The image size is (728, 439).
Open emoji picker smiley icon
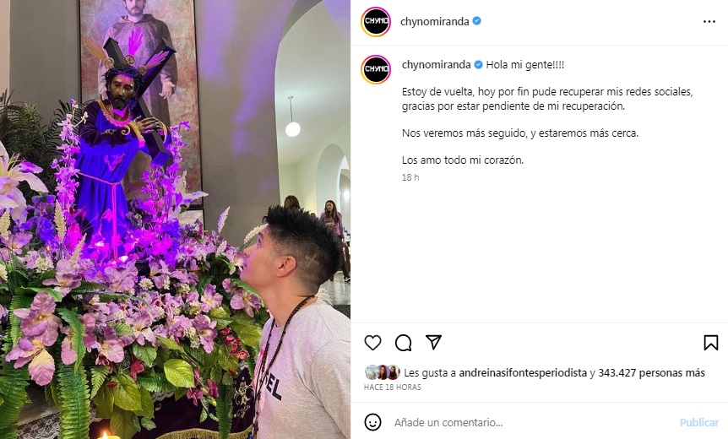coord(372,422)
